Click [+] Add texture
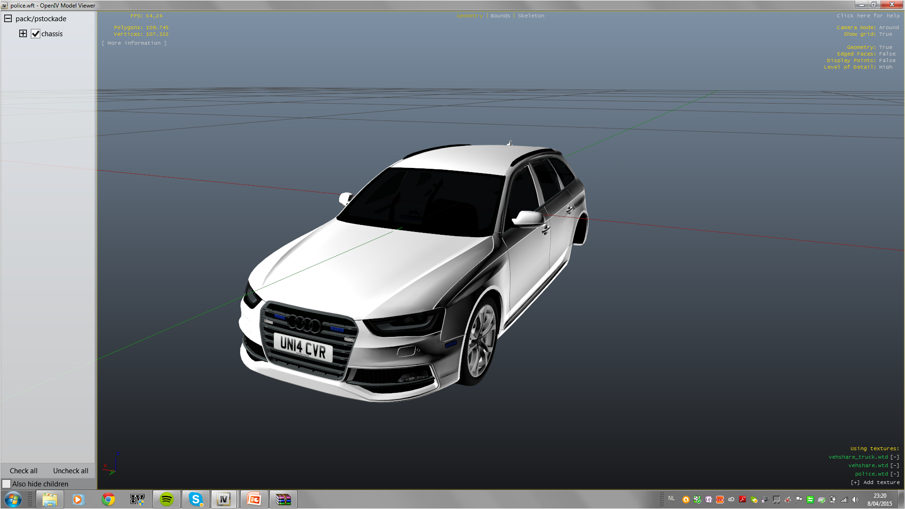 pyautogui.click(x=875, y=482)
